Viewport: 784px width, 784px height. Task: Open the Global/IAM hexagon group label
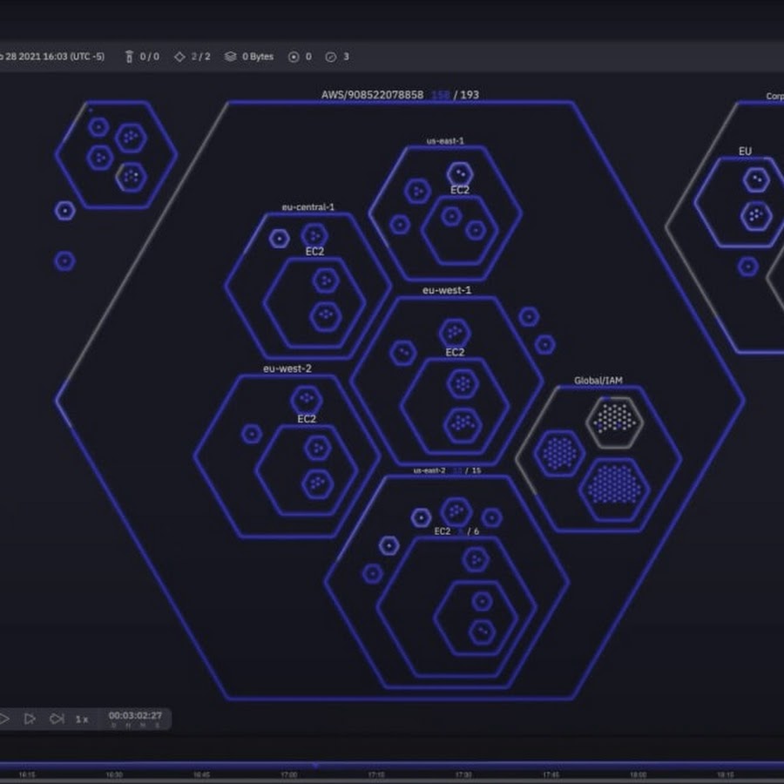(598, 381)
